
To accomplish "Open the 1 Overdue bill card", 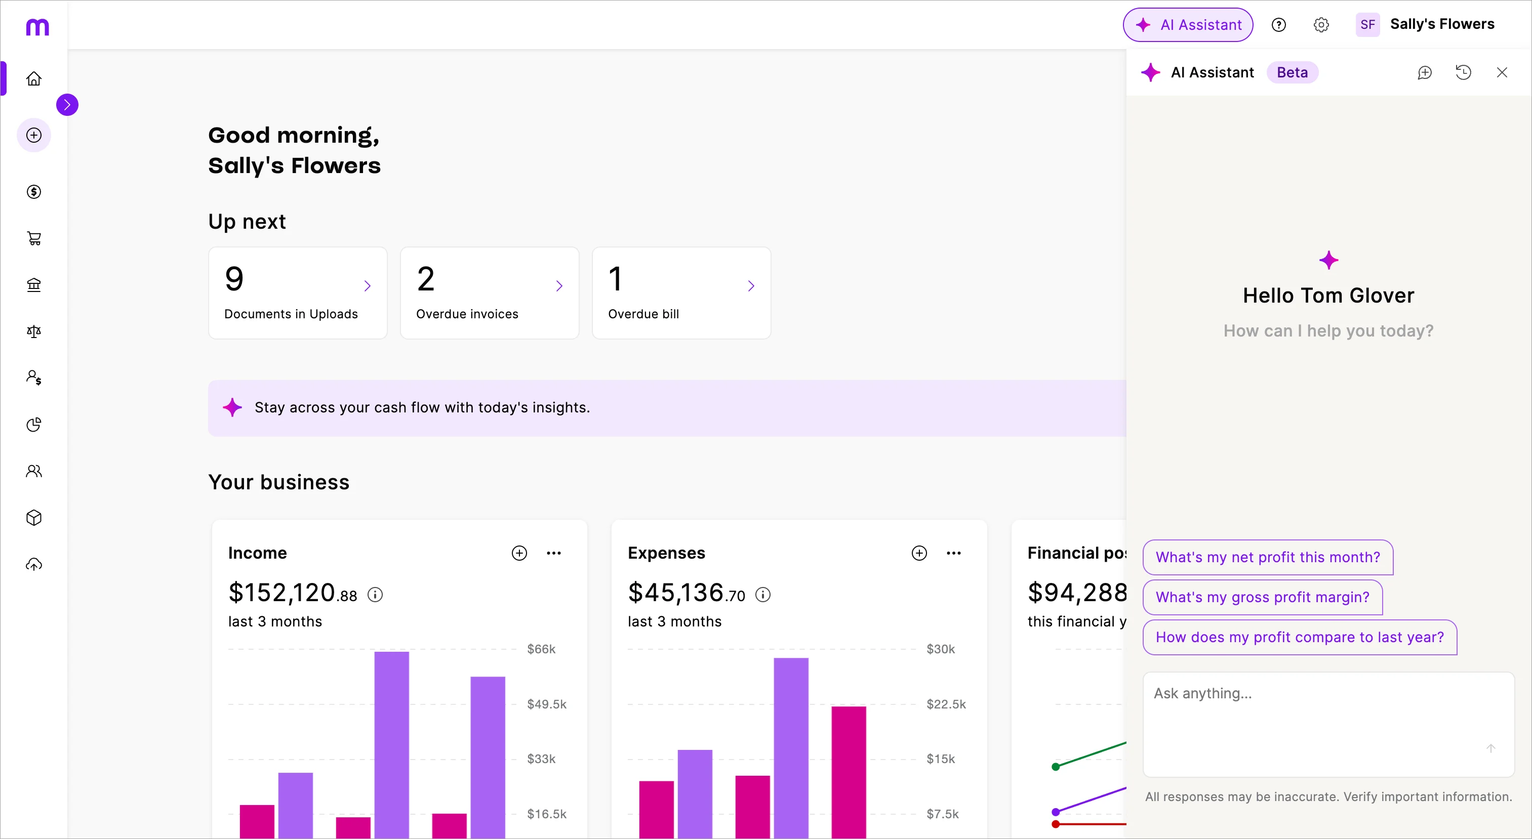I will pos(681,293).
